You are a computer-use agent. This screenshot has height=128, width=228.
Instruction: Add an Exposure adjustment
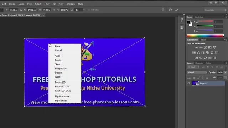coord(210,47)
